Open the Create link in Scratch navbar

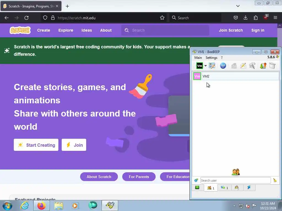(x=44, y=30)
